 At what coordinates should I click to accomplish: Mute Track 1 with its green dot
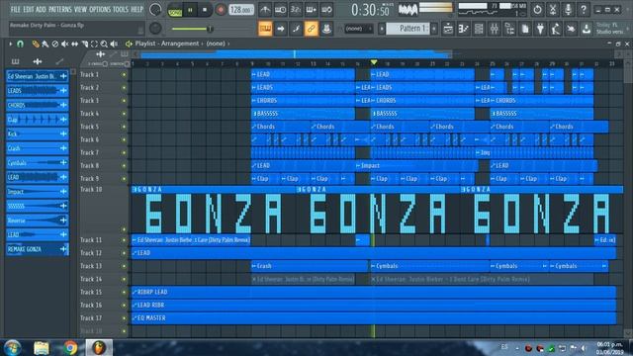[x=124, y=75]
